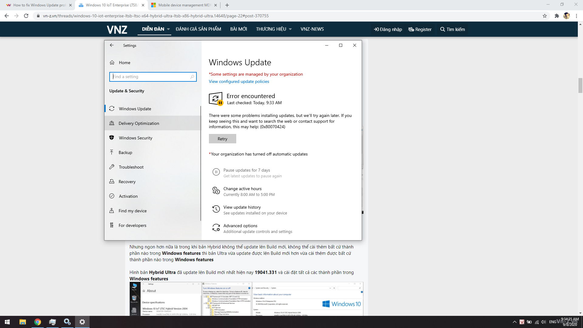Open a new browser tab
This screenshot has width=583, height=328.
(227, 5)
